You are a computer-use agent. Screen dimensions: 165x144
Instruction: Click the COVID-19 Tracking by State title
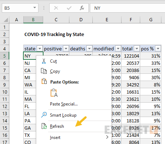(54, 35)
